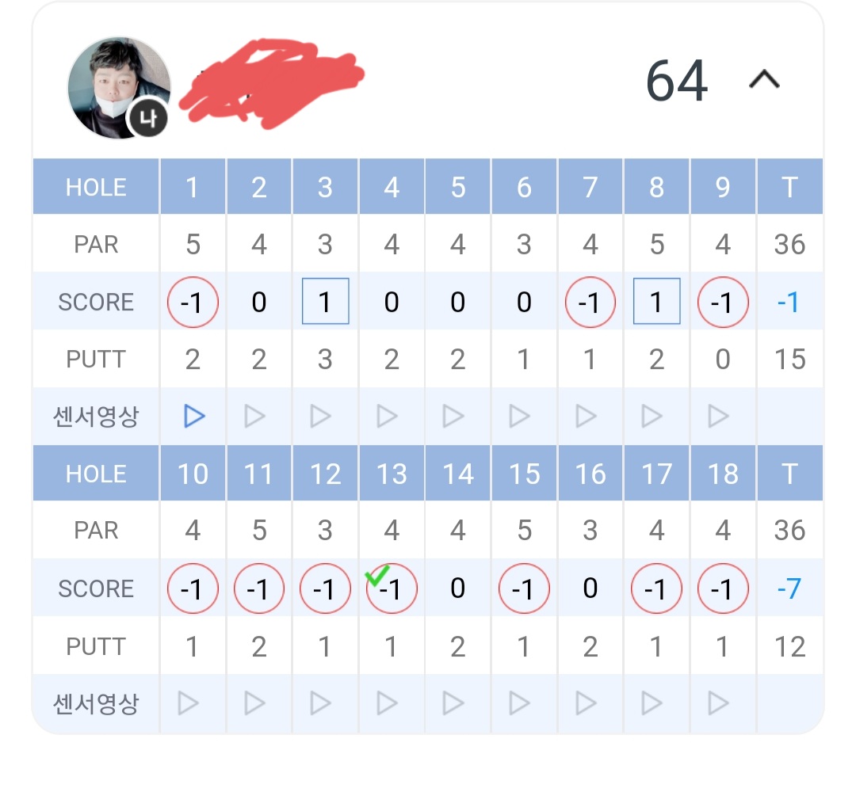856x788 pixels.
Task: Play the sensor video for hole 16
Action: pos(586,702)
